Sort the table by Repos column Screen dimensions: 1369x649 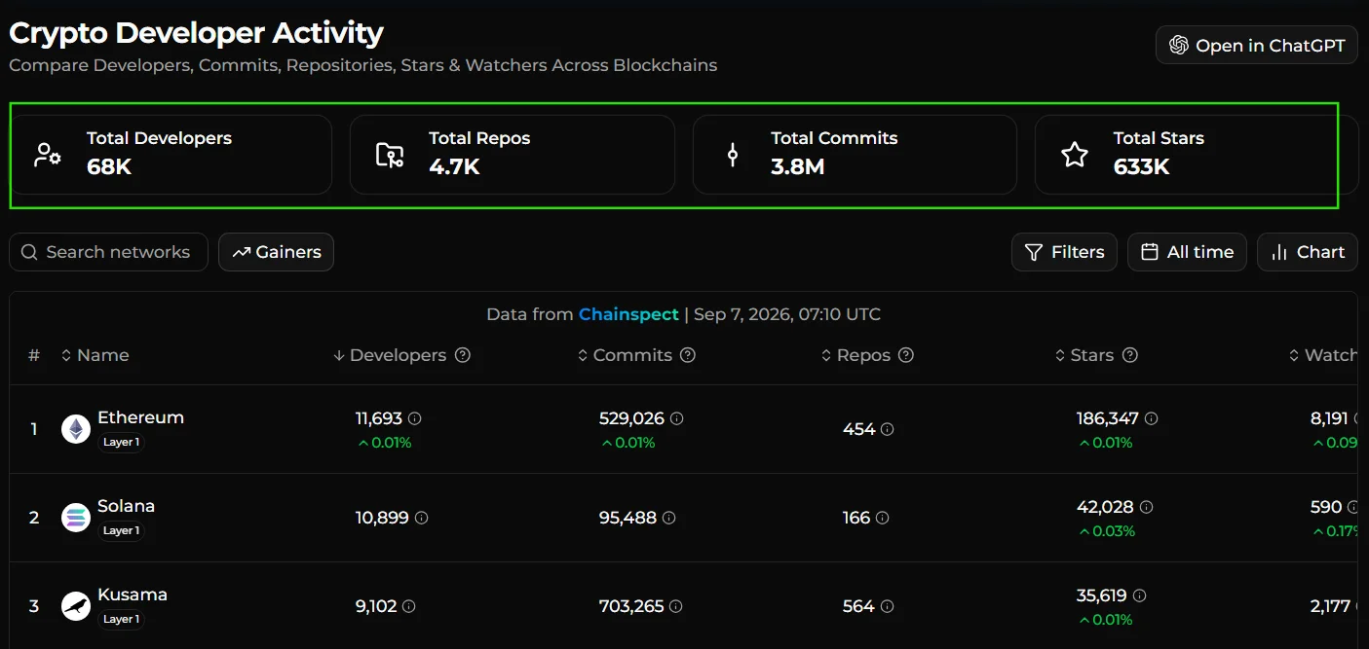pyautogui.click(x=856, y=355)
